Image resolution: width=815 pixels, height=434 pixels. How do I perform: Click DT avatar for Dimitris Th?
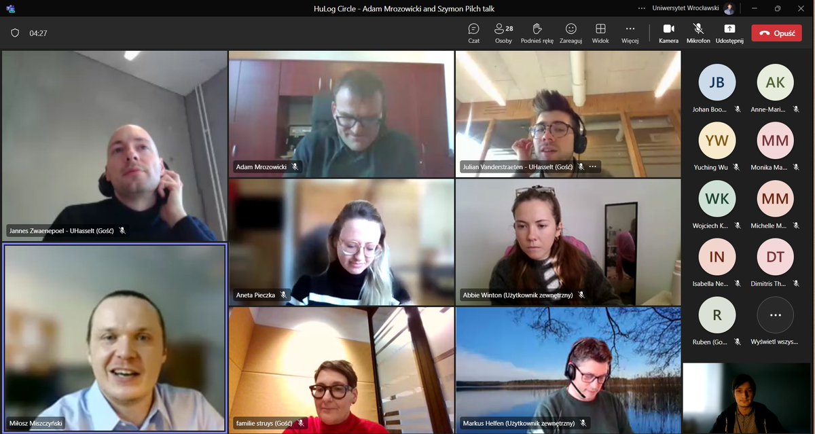point(775,257)
